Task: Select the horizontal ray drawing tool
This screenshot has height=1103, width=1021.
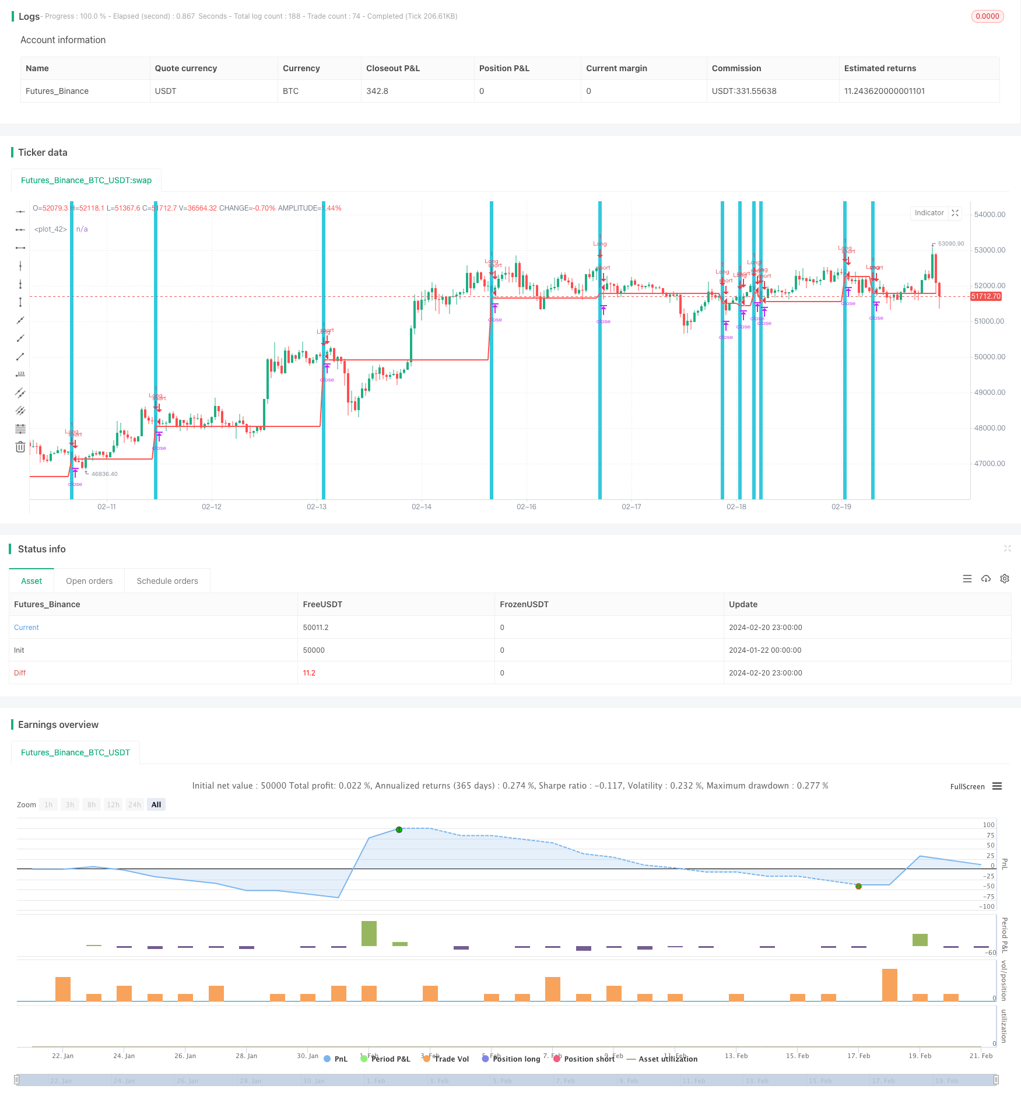Action: [20, 230]
